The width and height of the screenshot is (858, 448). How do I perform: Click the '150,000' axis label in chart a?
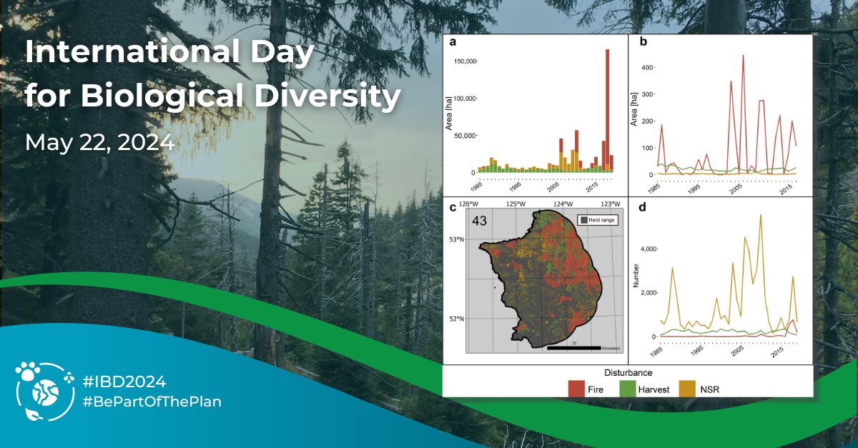tap(464, 61)
